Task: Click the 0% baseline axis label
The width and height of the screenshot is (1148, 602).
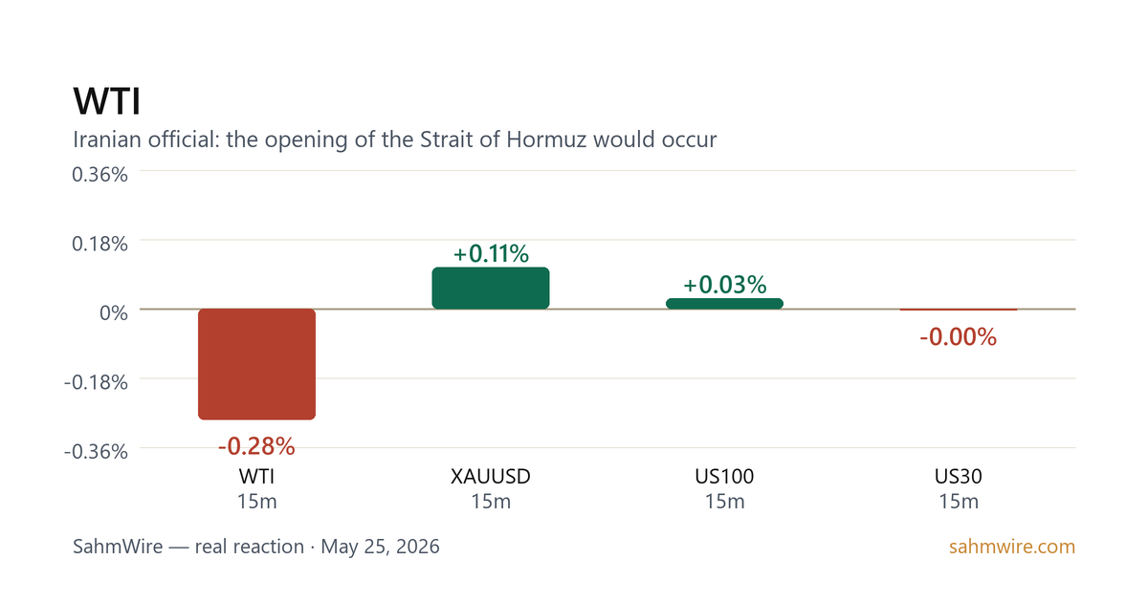Action: [x=115, y=312]
